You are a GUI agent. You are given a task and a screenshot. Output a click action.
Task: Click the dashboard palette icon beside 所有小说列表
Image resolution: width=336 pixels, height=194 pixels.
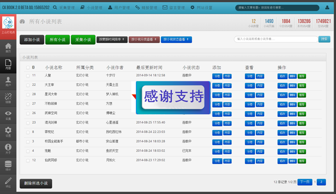click(22, 21)
